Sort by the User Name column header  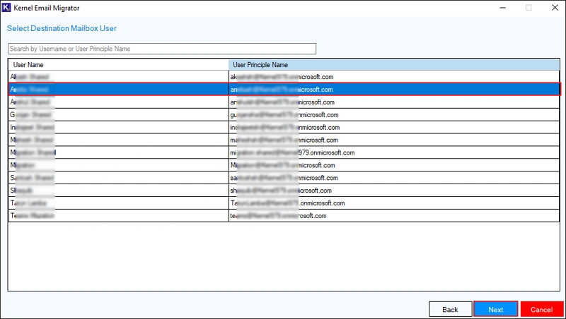[118, 65]
